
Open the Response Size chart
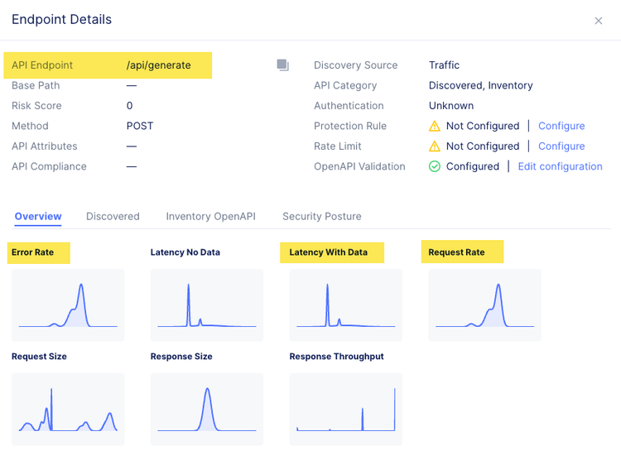coord(207,409)
